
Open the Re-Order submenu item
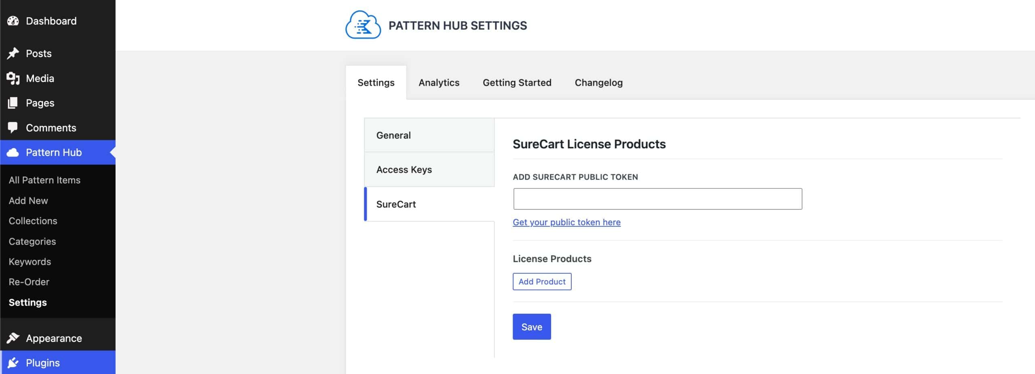[29, 282]
